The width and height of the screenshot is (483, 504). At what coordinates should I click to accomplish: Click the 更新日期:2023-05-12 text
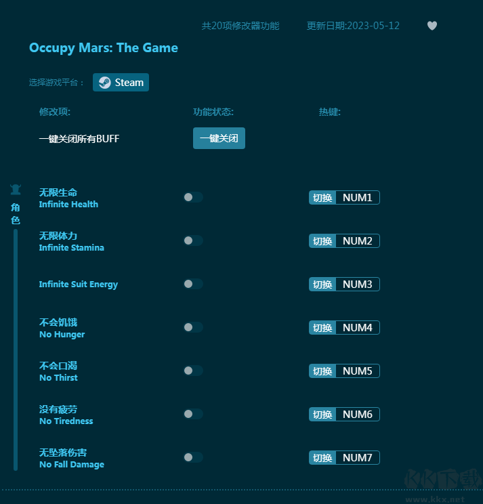click(353, 26)
